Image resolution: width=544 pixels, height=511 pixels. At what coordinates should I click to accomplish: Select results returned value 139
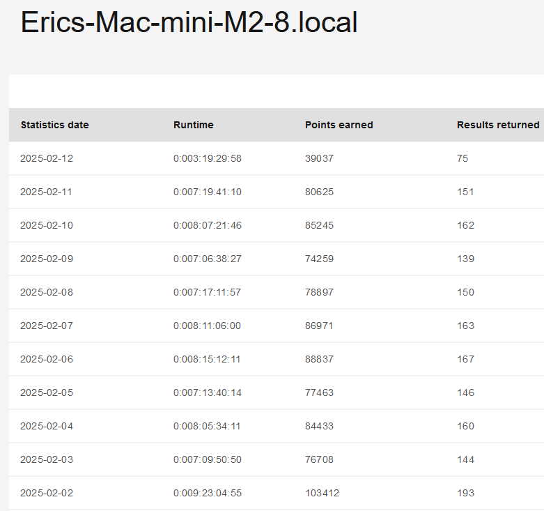pos(465,259)
